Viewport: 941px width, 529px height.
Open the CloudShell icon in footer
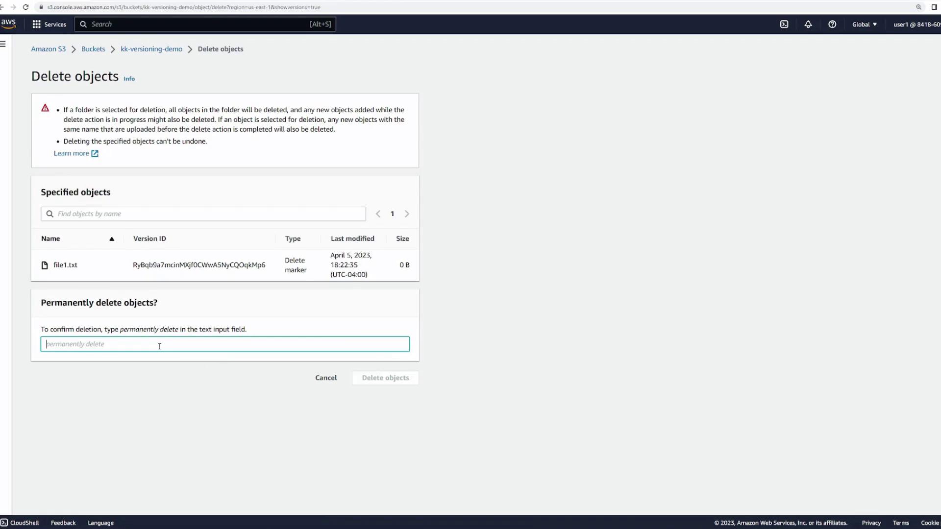tap(4, 523)
